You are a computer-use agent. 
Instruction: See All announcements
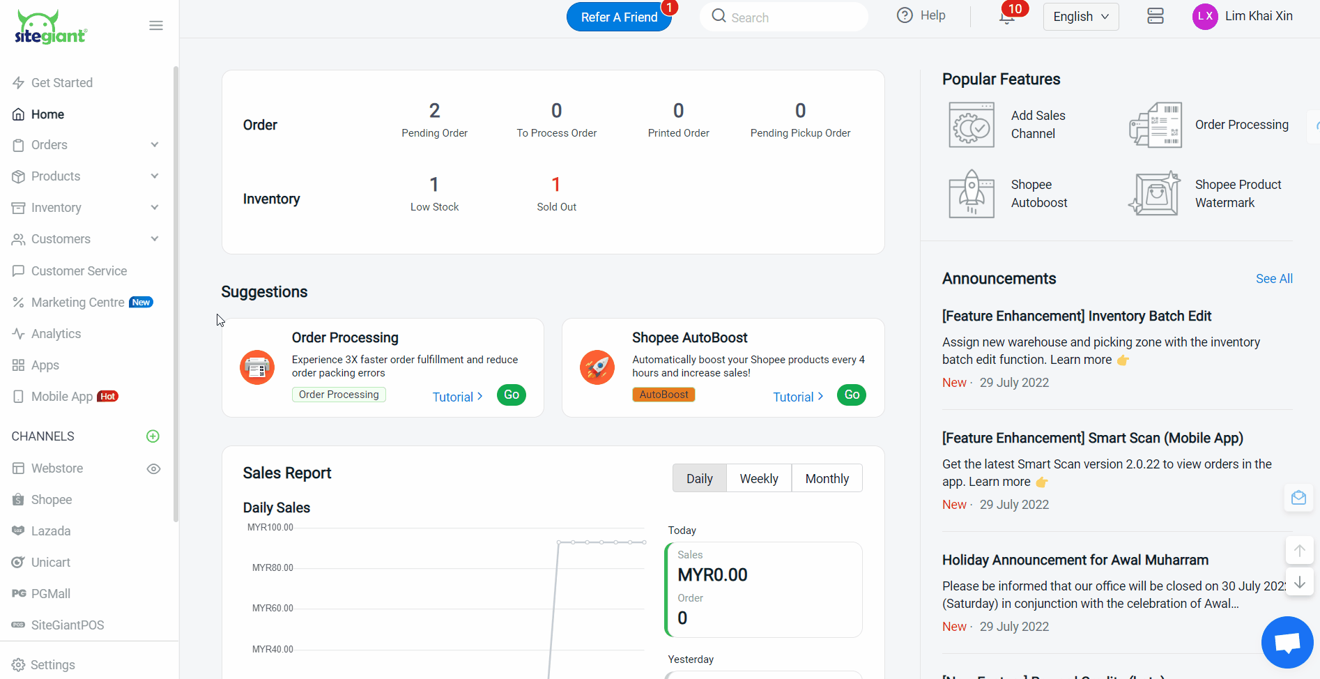(x=1274, y=279)
